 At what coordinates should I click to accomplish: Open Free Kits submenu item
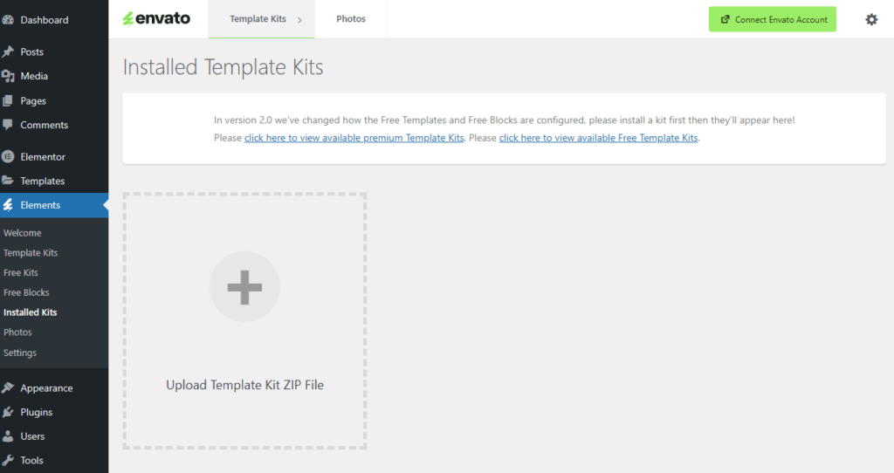click(x=21, y=273)
